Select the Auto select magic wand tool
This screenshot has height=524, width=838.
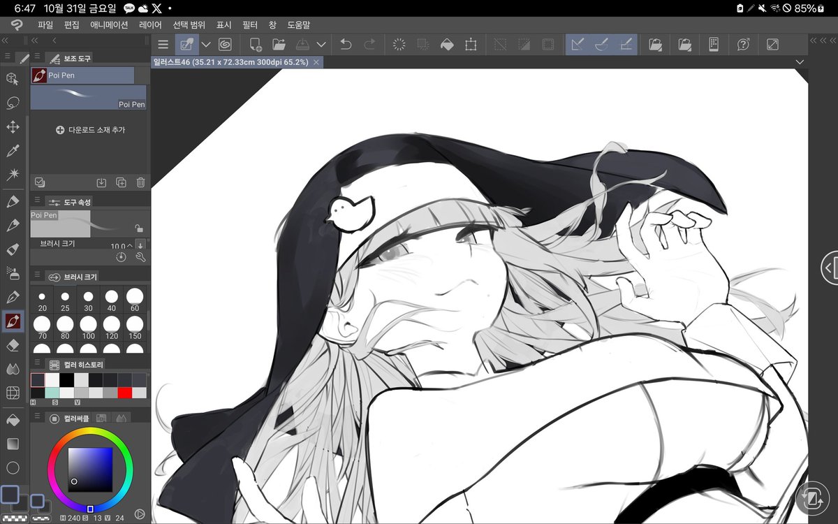tap(12, 175)
